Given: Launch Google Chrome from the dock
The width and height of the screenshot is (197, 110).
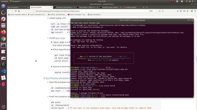Looking at the screenshot, I should point(3,39).
